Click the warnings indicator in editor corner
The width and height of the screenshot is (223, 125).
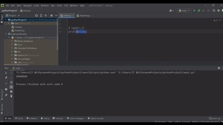pos(215,20)
